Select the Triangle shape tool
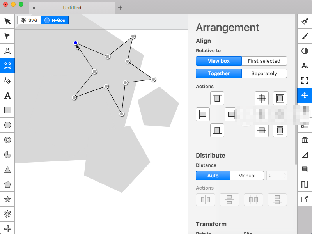 tap(7, 170)
